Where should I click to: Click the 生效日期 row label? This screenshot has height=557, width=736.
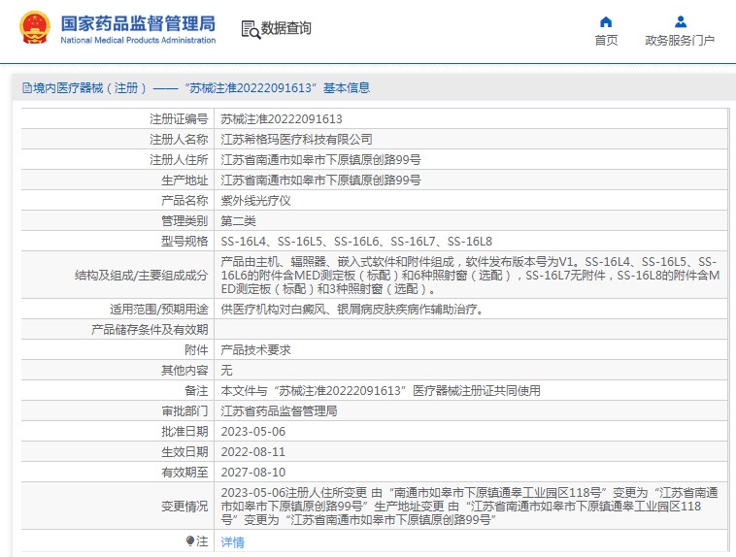click(x=184, y=452)
